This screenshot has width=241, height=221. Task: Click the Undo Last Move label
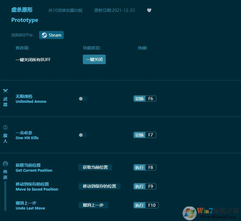(x=30, y=208)
